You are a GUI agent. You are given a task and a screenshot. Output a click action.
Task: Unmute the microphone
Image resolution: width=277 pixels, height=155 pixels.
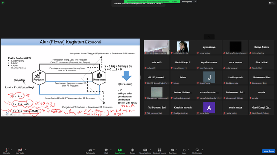tap(6, 151)
